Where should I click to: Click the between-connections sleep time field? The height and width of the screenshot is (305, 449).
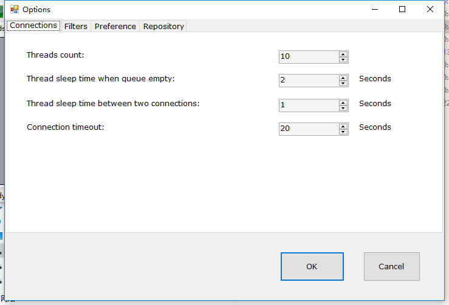309,106
